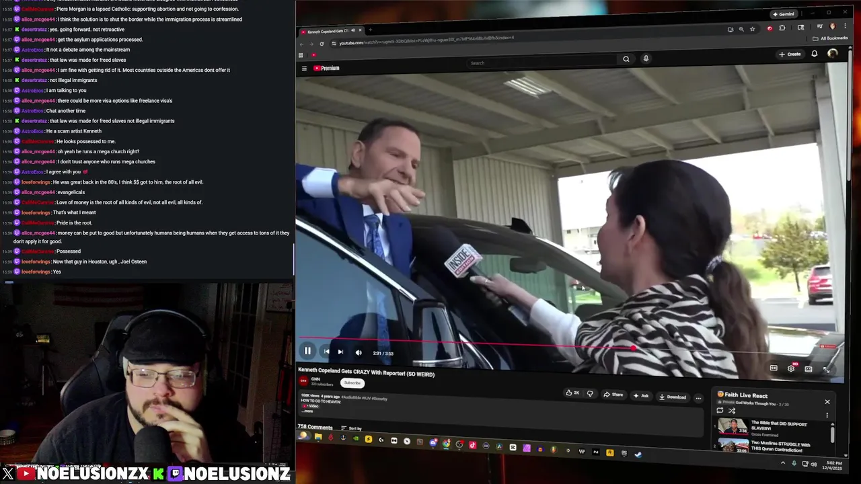861x484 pixels.
Task: Start voice search with microphone icon
Action: pyautogui.click(x=646, y=58)
